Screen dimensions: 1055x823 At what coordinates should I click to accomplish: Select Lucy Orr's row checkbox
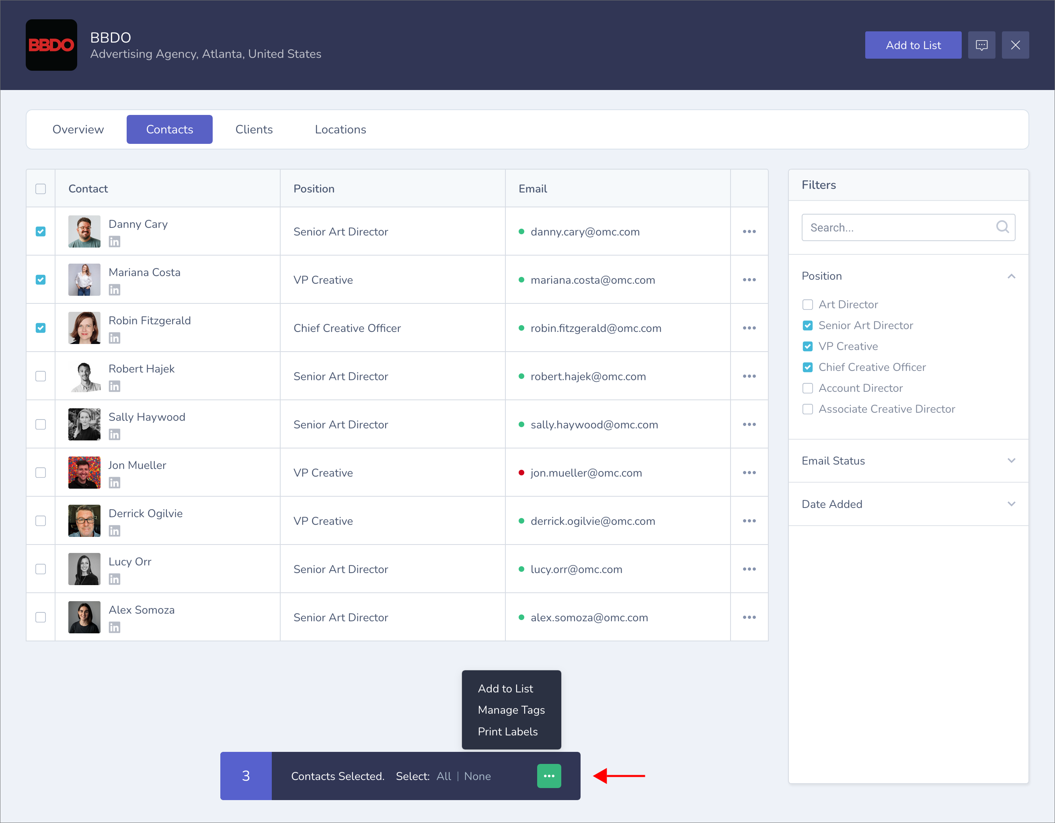tap(41, 569)
